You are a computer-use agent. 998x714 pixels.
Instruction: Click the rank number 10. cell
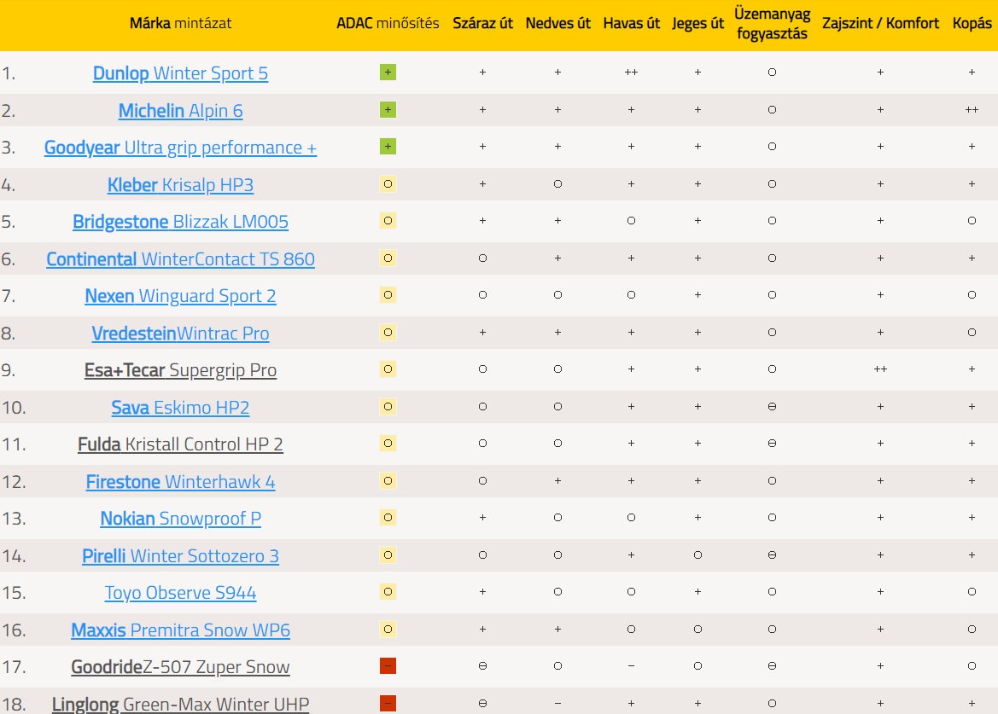tap(14, 408)
